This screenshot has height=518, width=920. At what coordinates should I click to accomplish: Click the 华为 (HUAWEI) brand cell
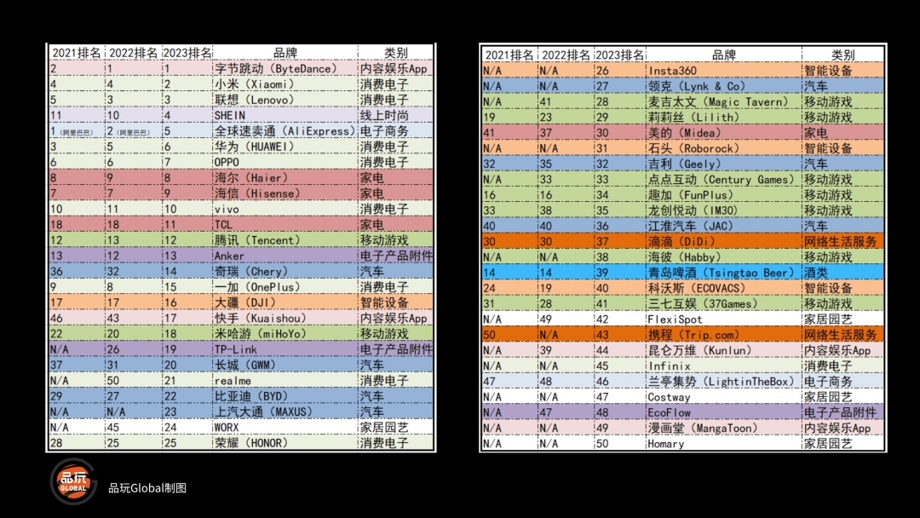[x=285, y=147]
